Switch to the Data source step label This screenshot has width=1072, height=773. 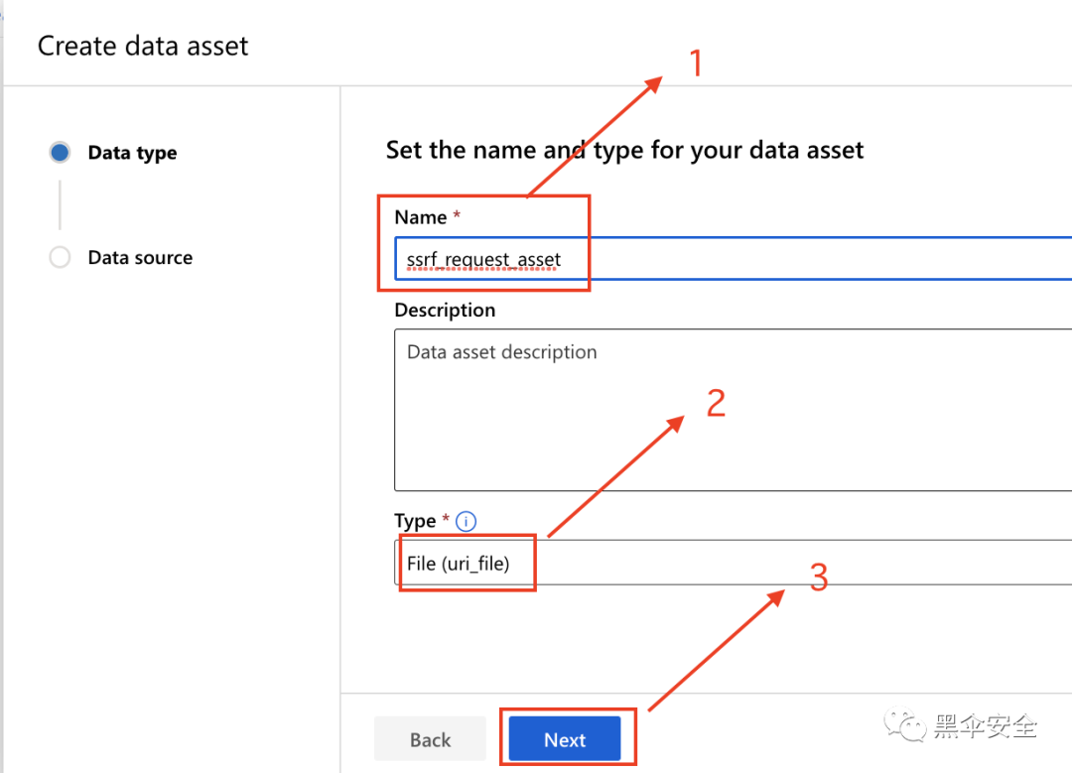[140, 258]
